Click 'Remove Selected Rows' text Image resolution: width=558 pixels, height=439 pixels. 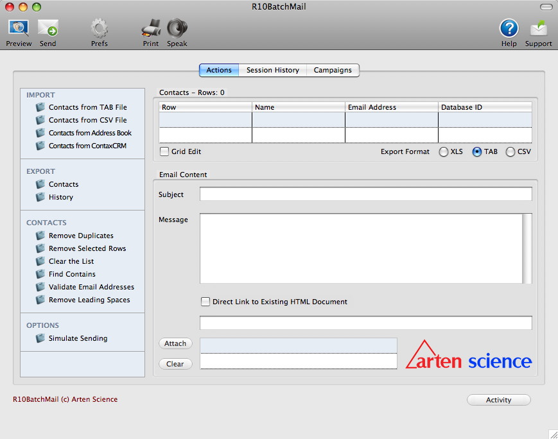coord(87,248)
